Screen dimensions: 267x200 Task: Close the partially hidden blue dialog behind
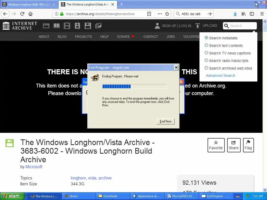tap(182, 82)
